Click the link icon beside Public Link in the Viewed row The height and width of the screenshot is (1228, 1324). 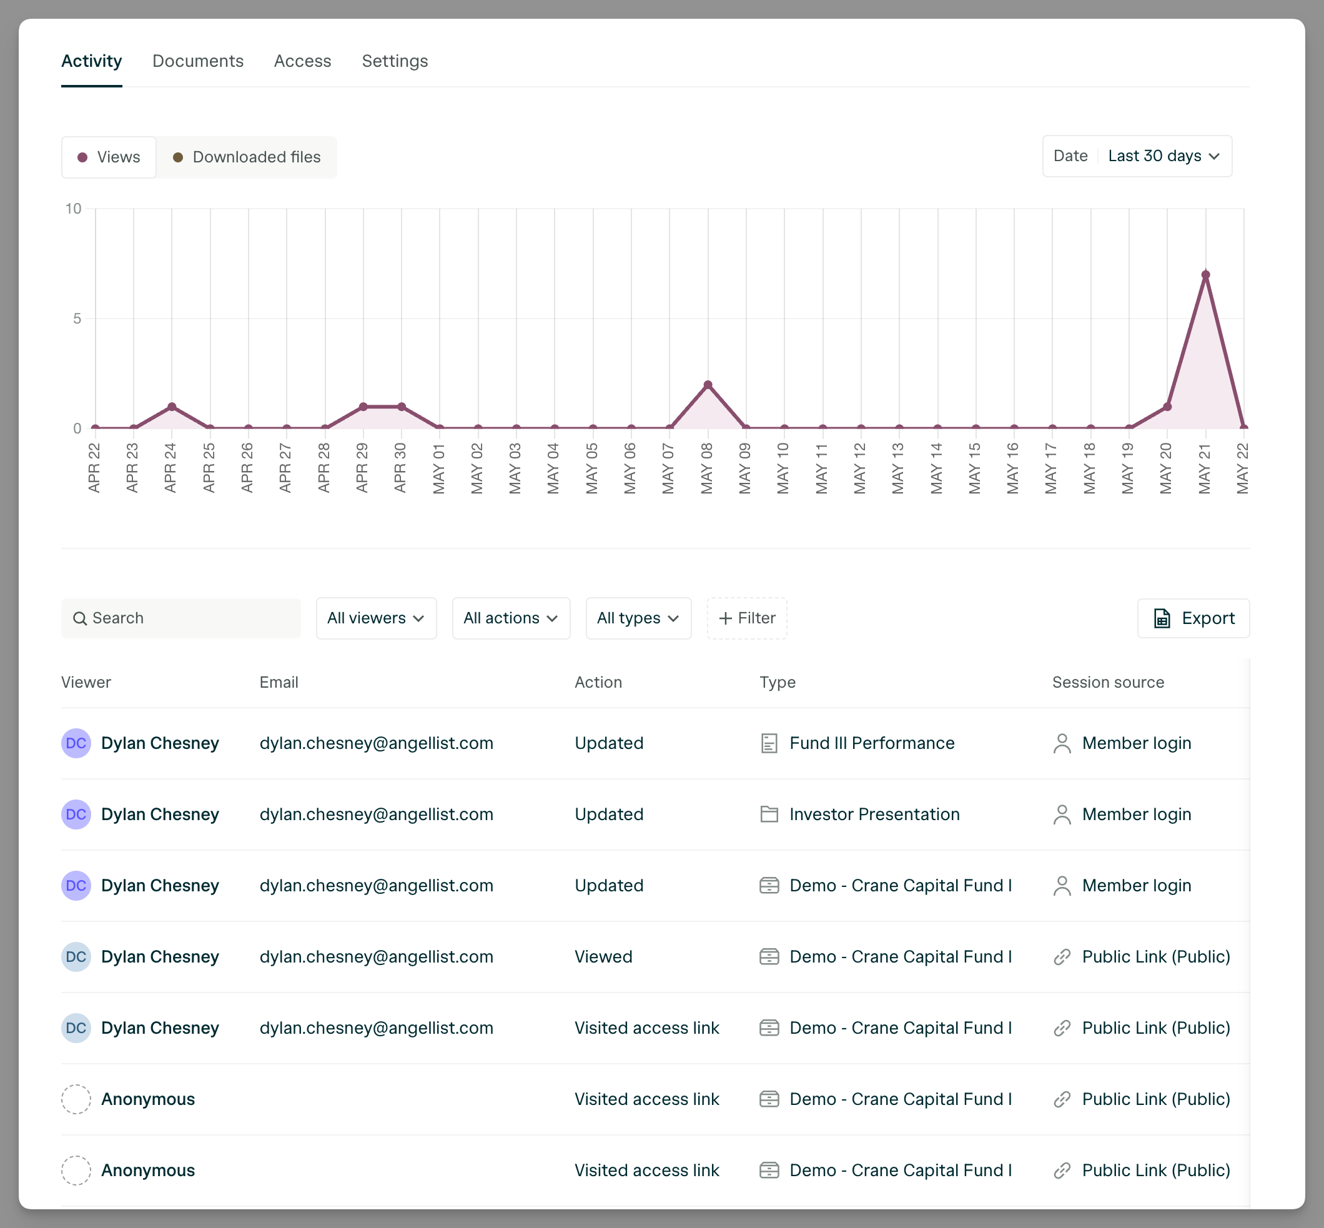click(1062, 957)
